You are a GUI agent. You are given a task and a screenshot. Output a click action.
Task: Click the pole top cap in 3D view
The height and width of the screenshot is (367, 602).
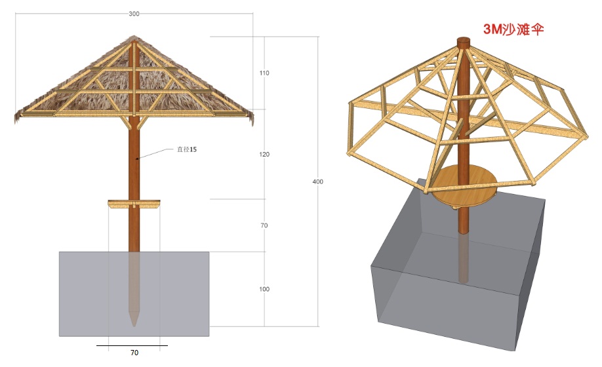(463, 43)
